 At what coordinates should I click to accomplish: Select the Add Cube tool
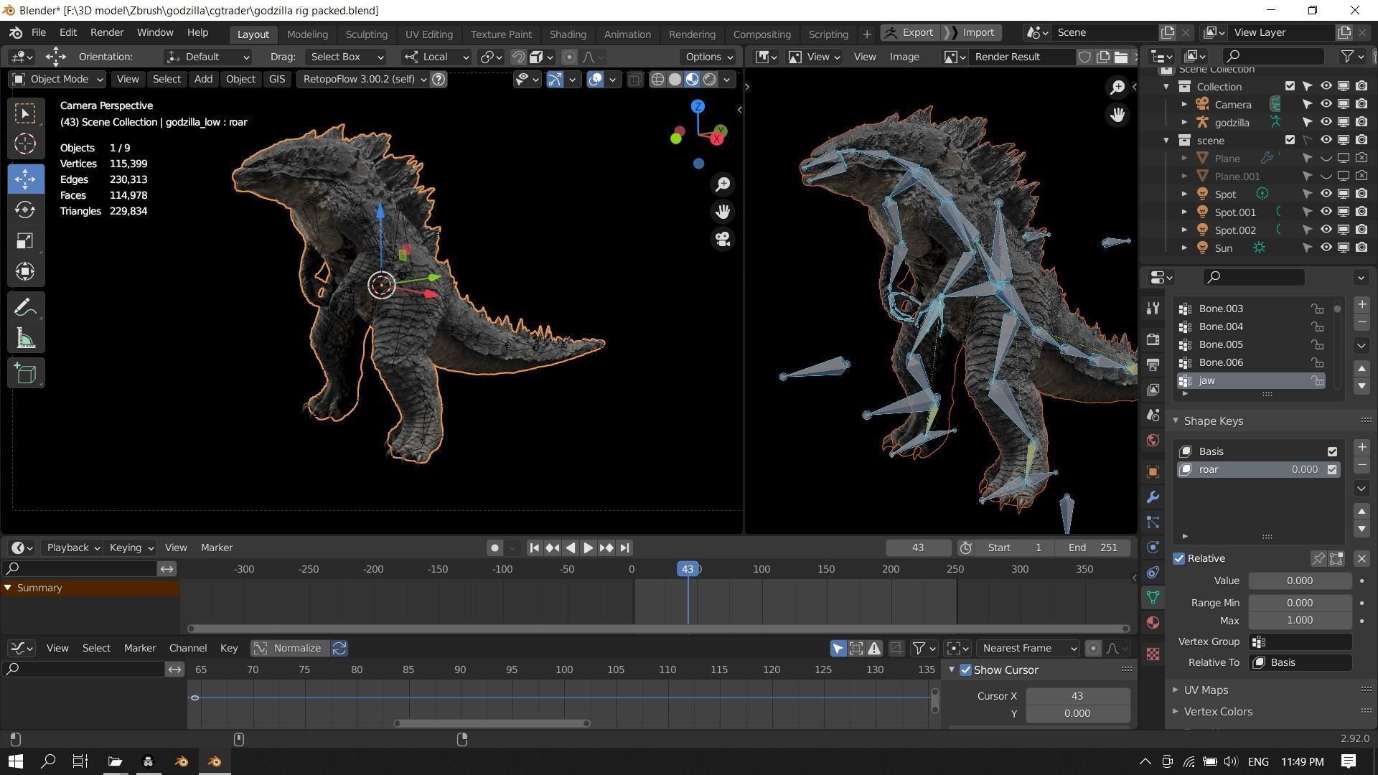(x=25, y=374)
